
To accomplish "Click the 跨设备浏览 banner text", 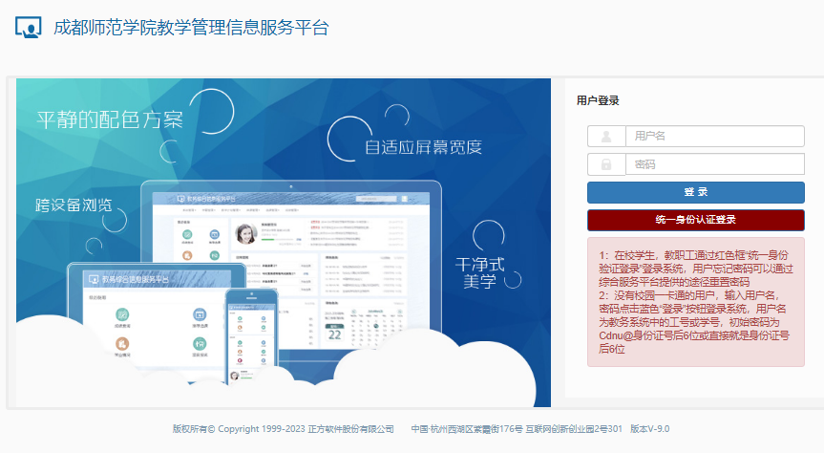I will click(x=74, y=205).
